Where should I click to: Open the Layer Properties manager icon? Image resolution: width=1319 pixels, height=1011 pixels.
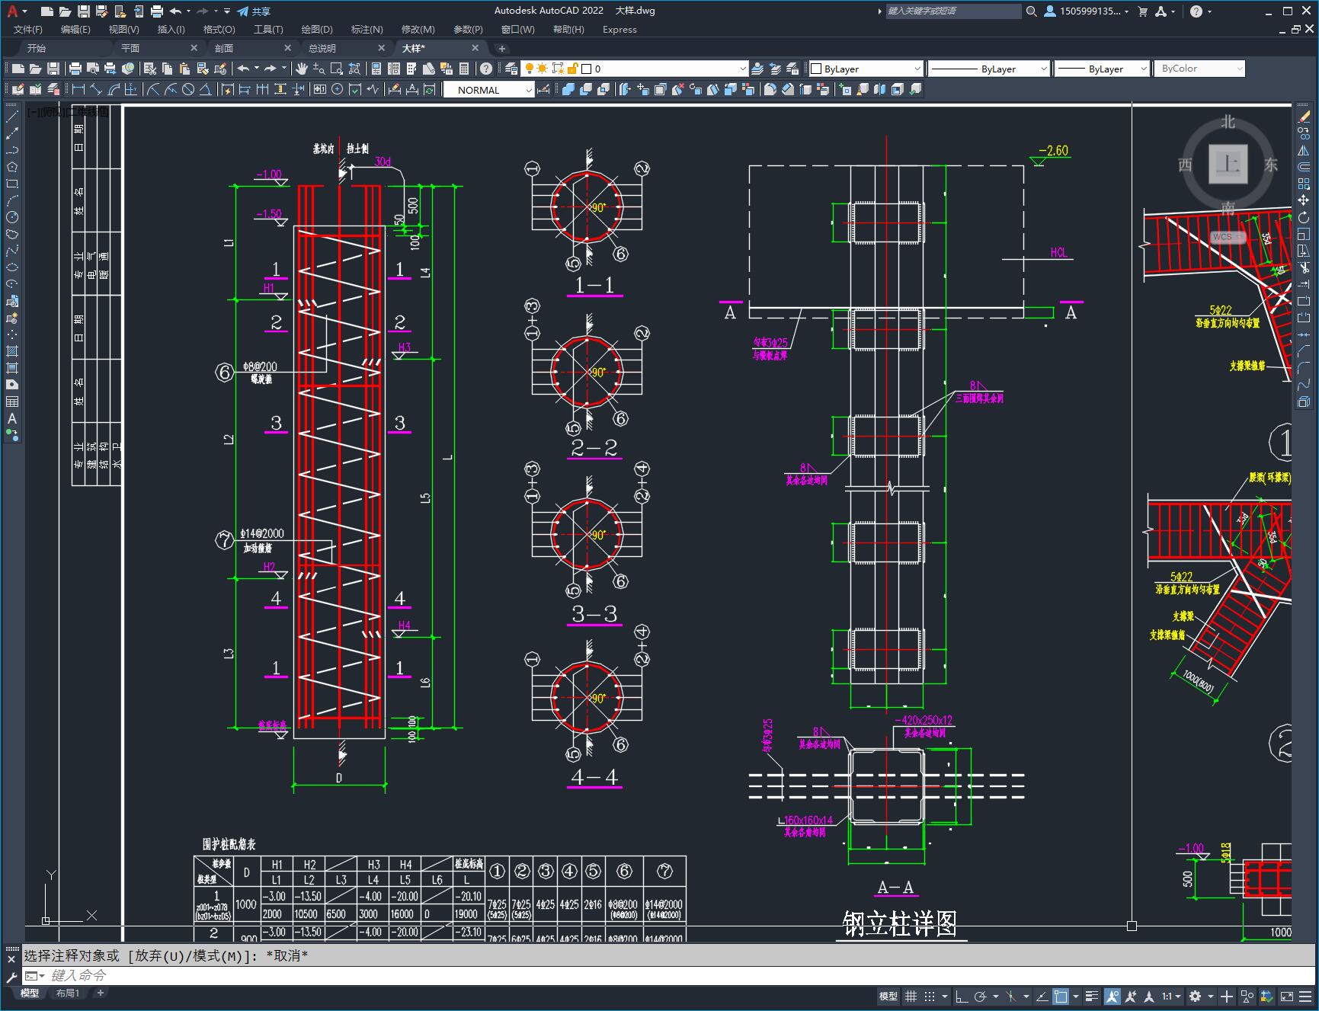[511, 69]
